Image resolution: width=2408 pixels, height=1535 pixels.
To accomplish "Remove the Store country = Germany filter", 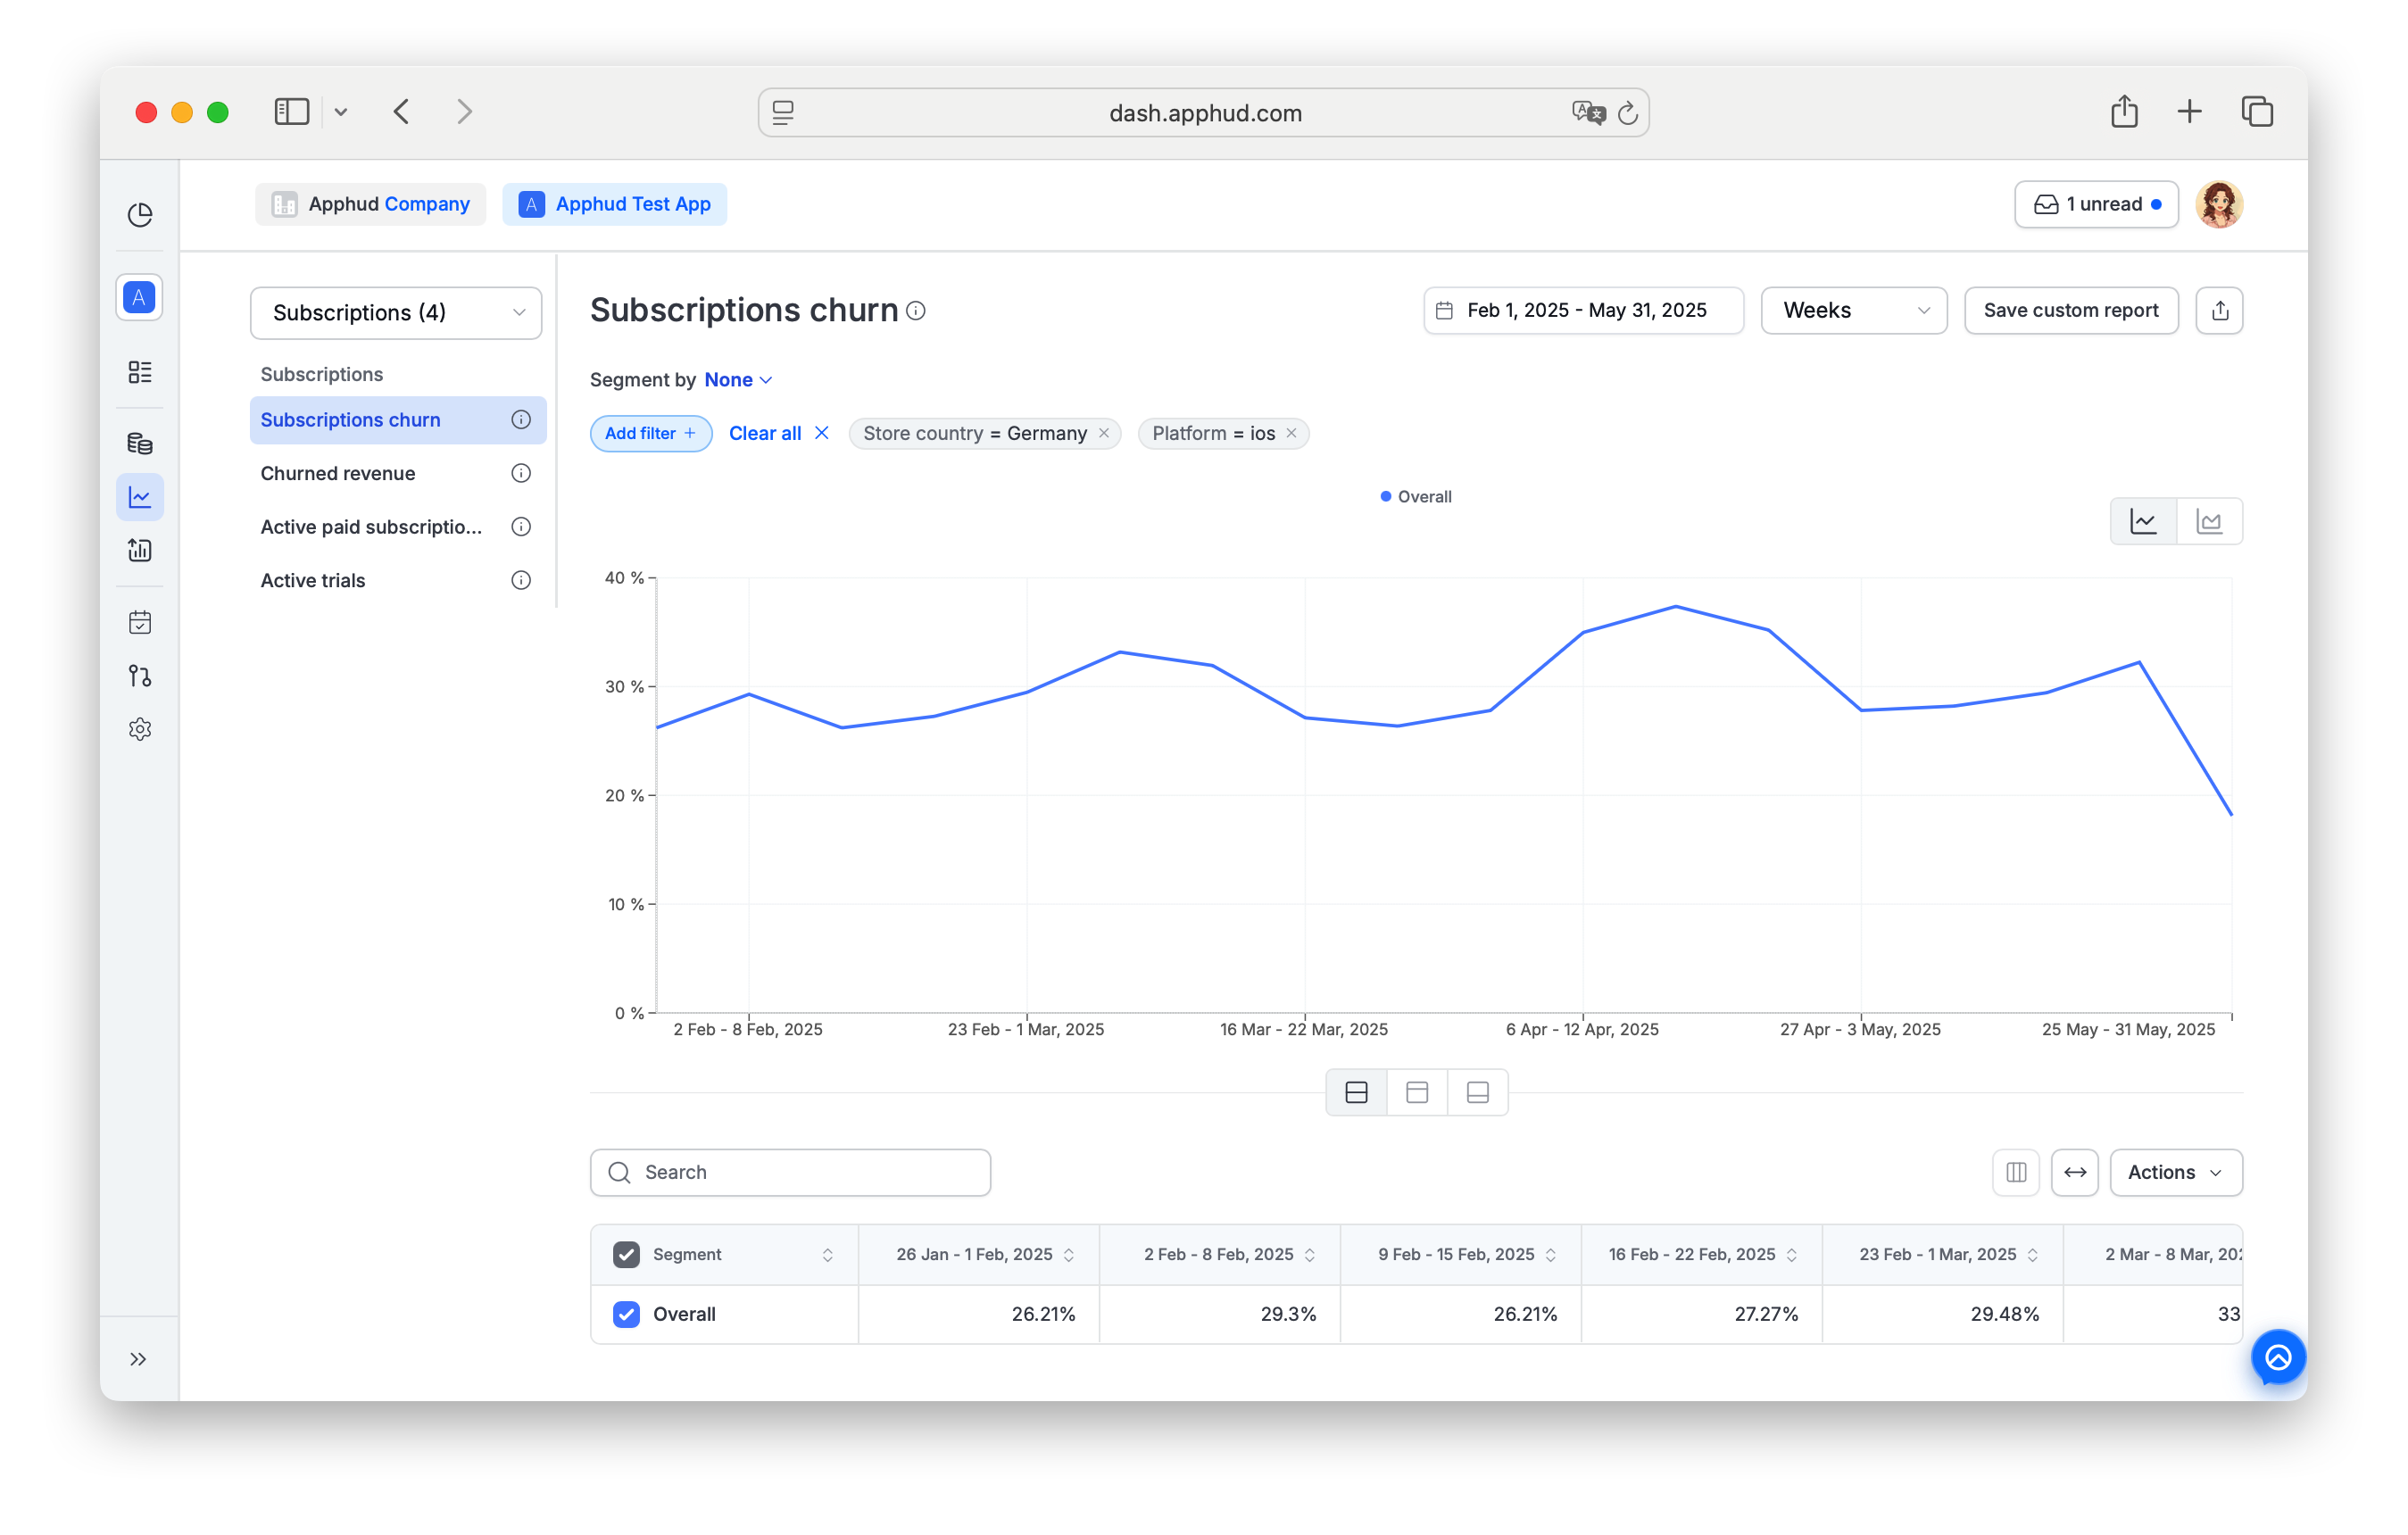I will pyautogui.click(x=1104, y=433).
